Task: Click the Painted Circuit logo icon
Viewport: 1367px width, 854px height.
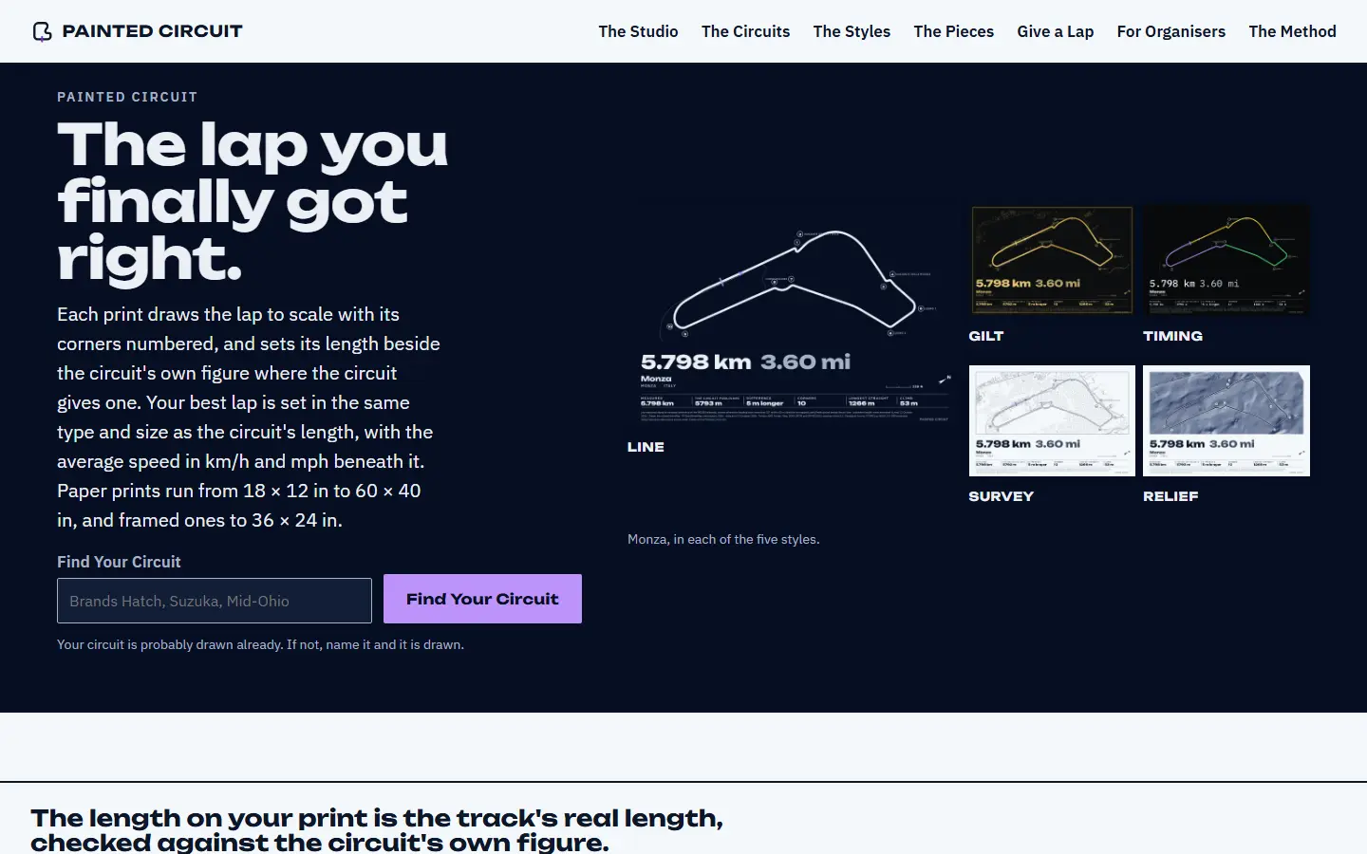Action: tap(42, 31)
